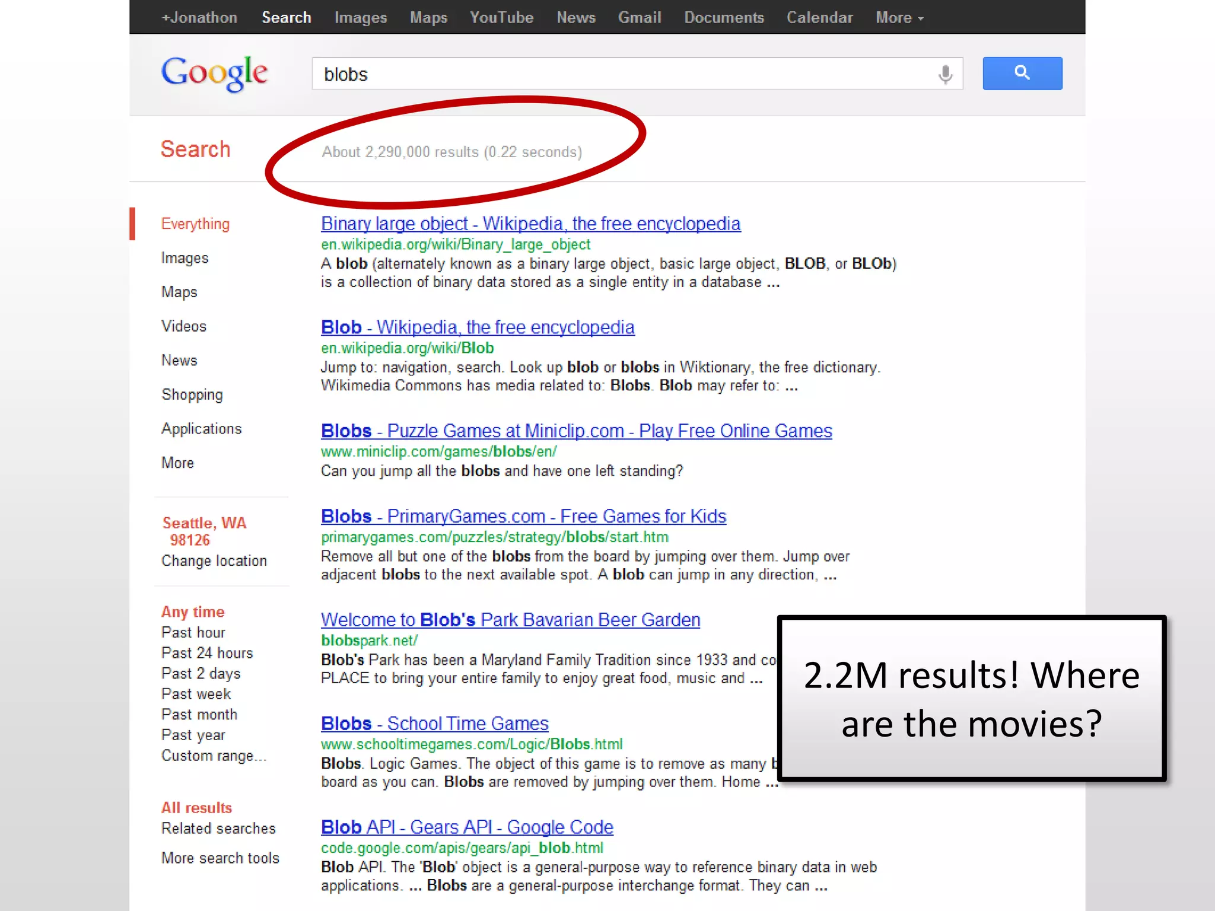Filter to Past 2 days
This screenshot has width=1215, height=911.
[201, 674]
